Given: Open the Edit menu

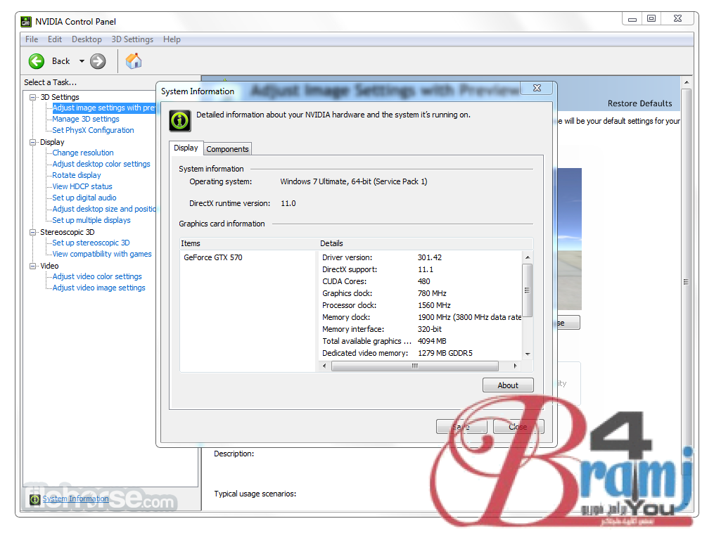Looking at the screenshot, I should [55, 39].
